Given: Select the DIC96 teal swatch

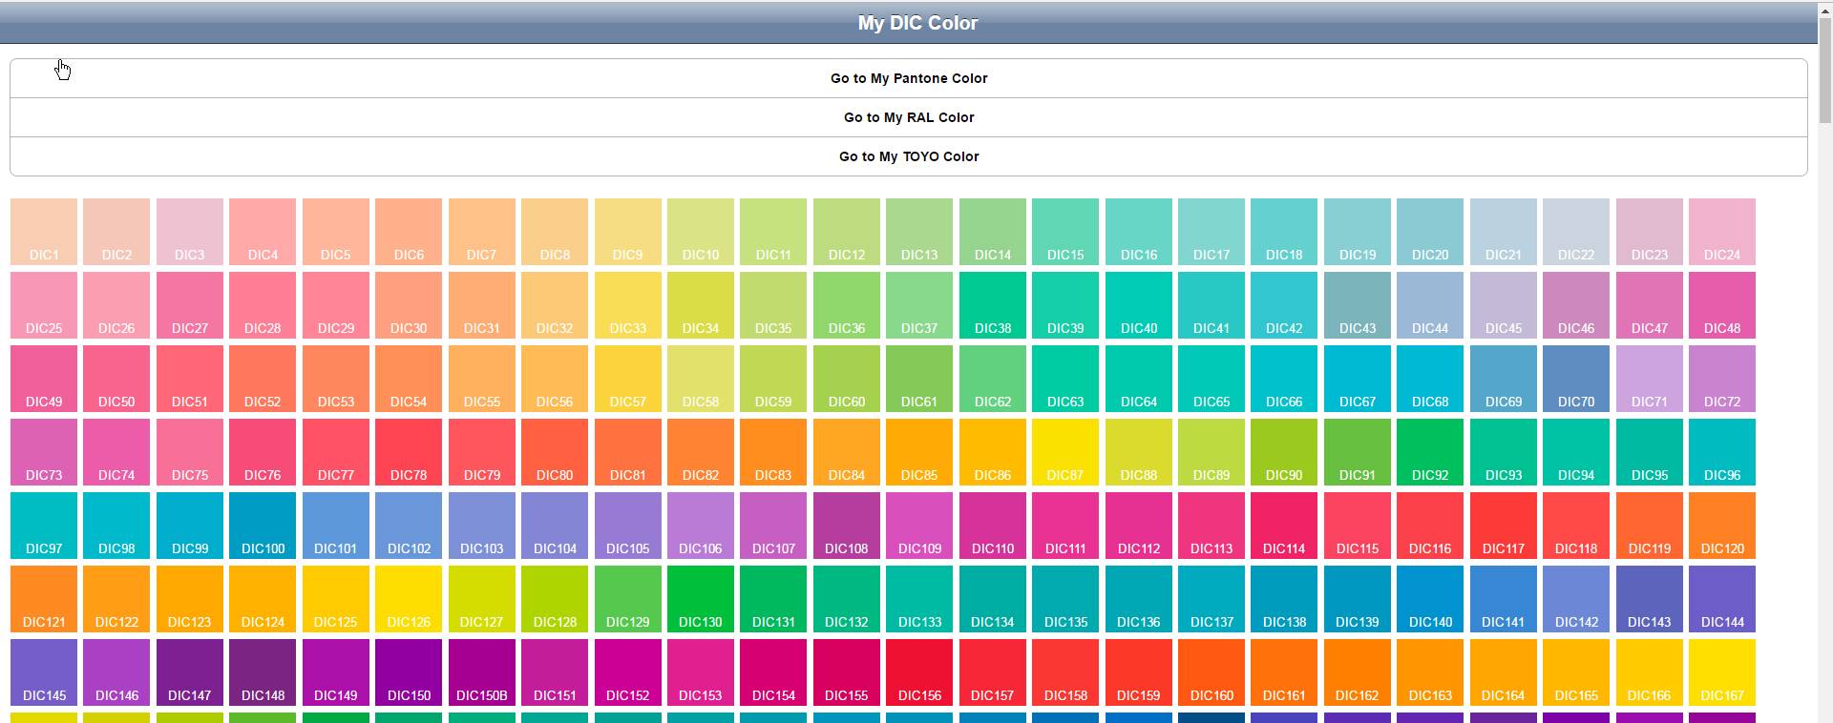Looking at the screenshot, I should pos(1722,452).
